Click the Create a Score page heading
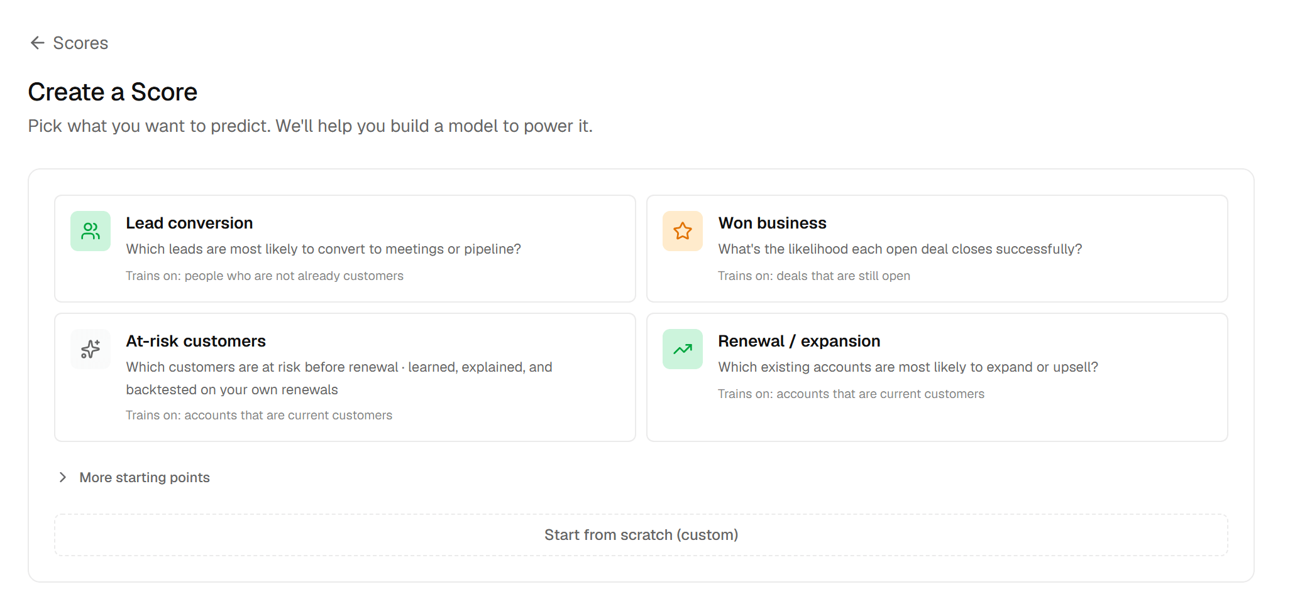This screenshot has height=609, width=1295. pos(113,92)
